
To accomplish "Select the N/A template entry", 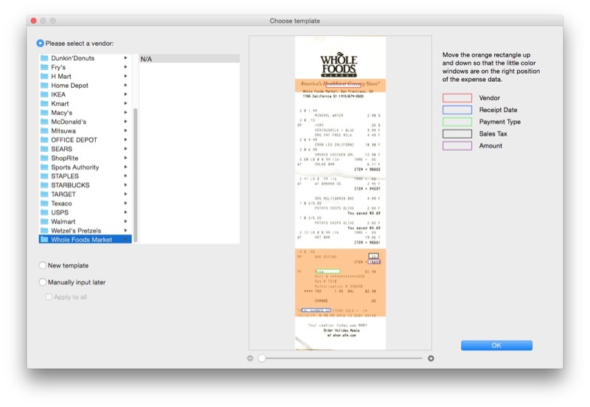I will pos(188,59).
